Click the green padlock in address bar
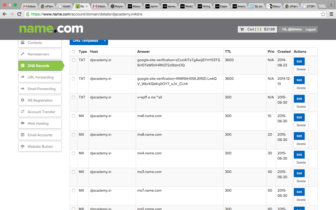336x210 pixels. pos(28,14)
